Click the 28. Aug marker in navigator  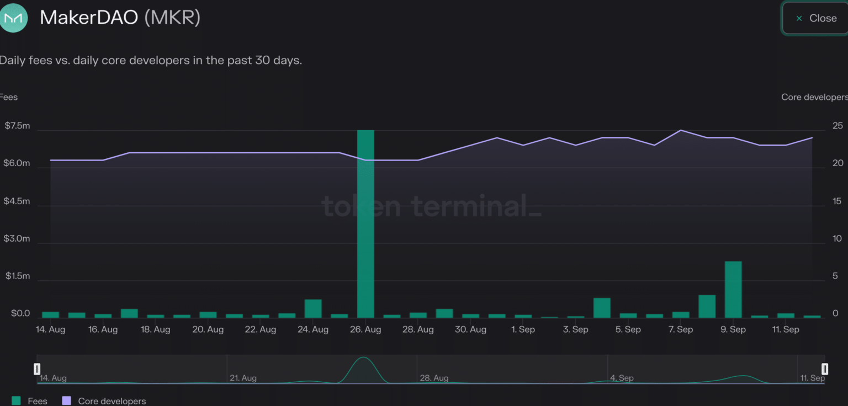433,378
